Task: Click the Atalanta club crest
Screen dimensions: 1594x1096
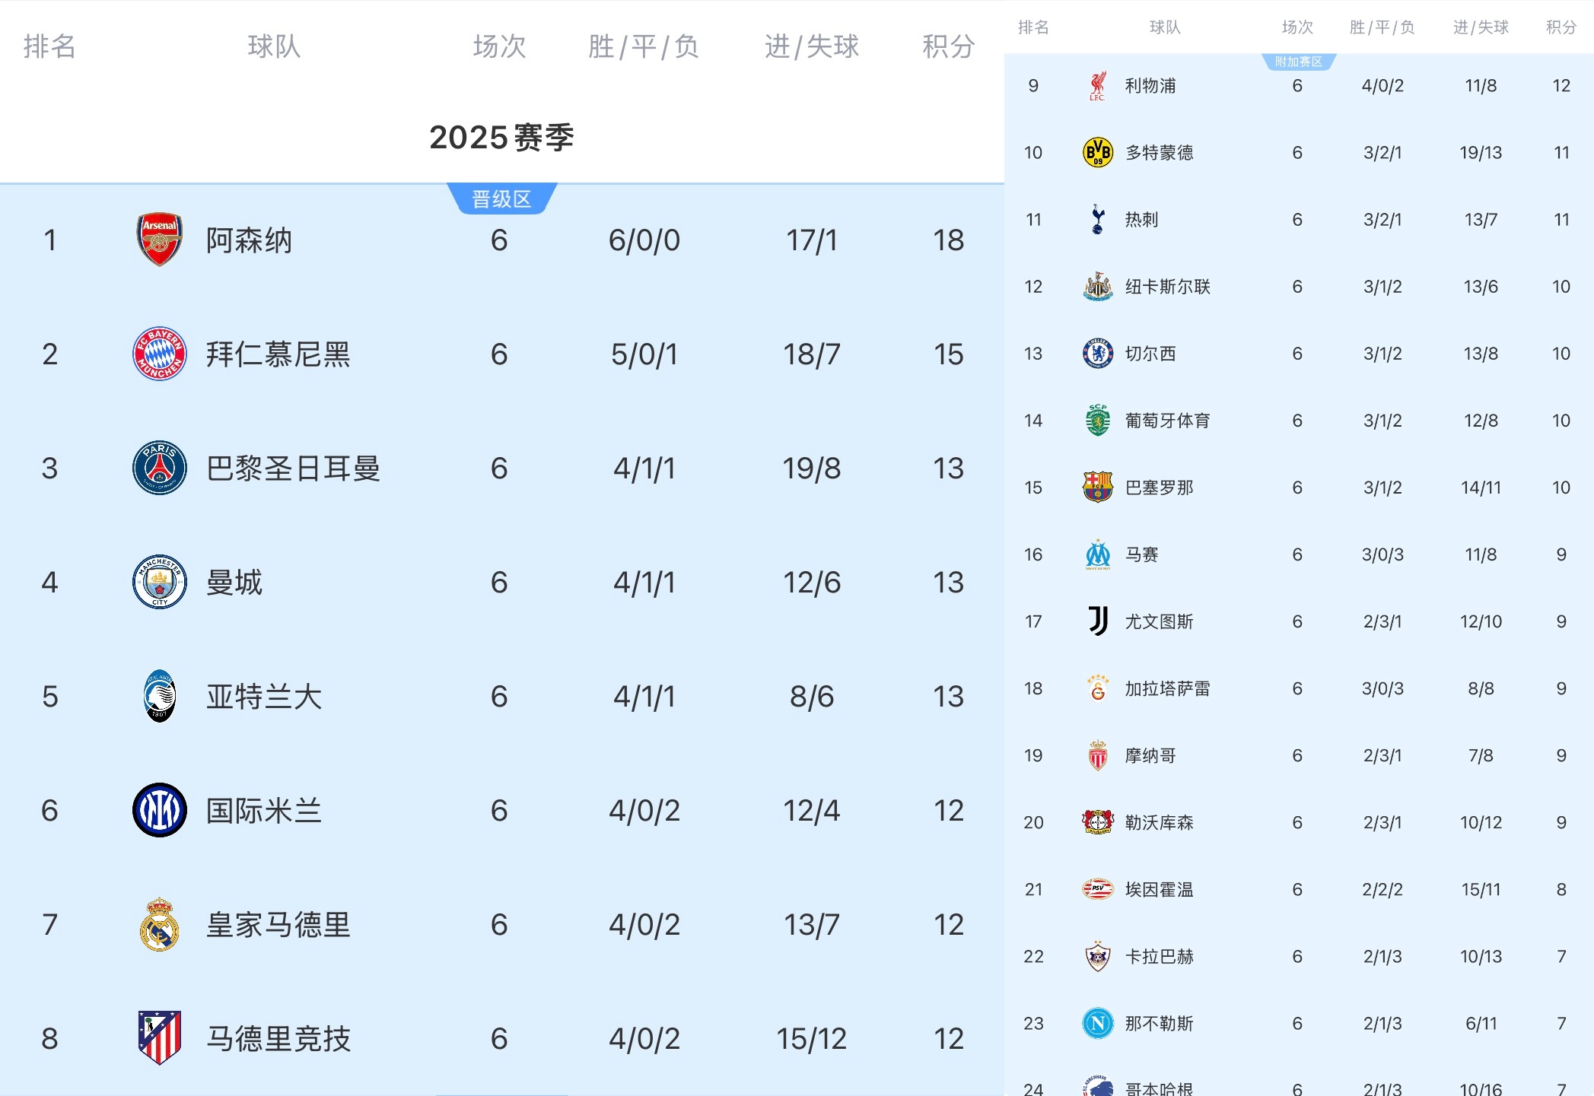Action: click(x=159, y=696)
